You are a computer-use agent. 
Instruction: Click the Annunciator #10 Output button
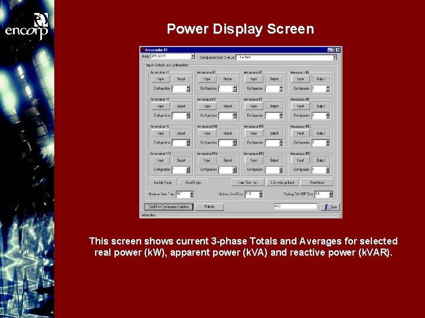click(227, 133)
